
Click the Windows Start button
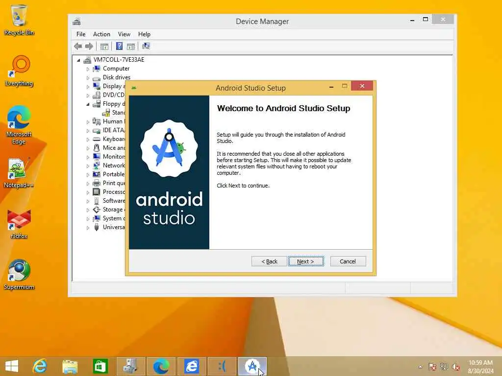pyautogui.click(x=12, y=366)
